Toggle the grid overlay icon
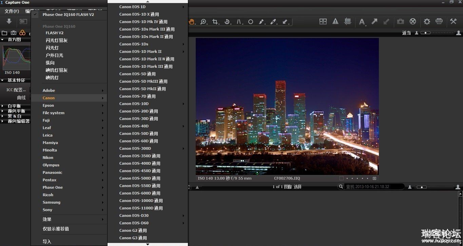 tap(348, 21)
